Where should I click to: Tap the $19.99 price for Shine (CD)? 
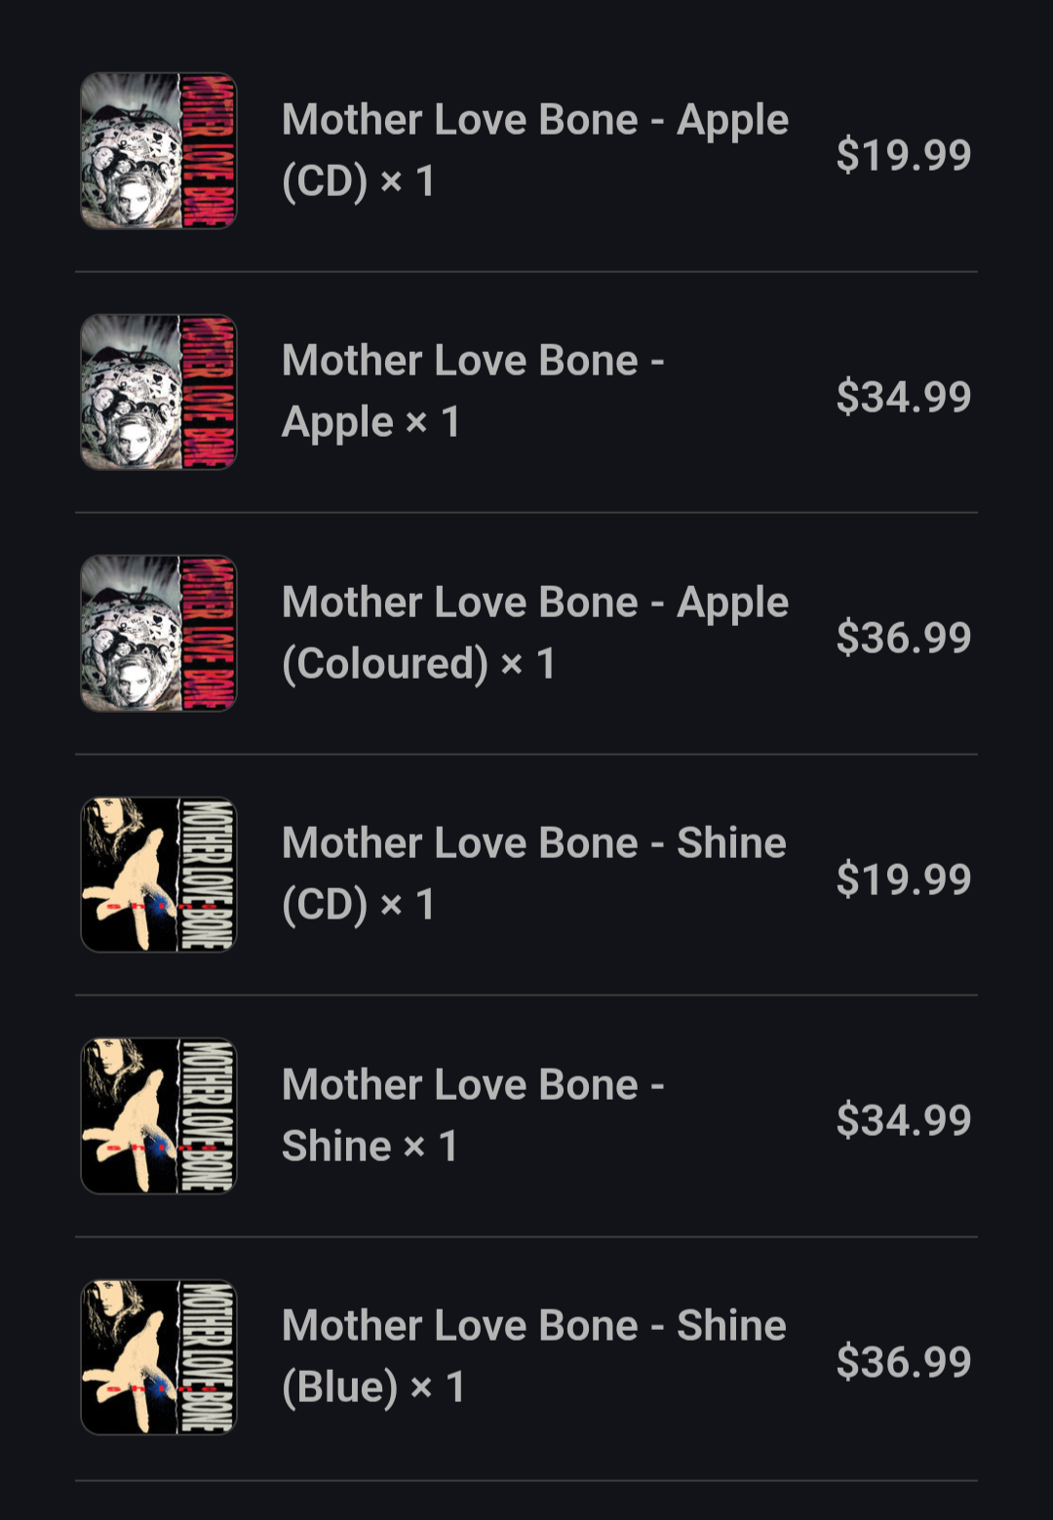[904, 879]
